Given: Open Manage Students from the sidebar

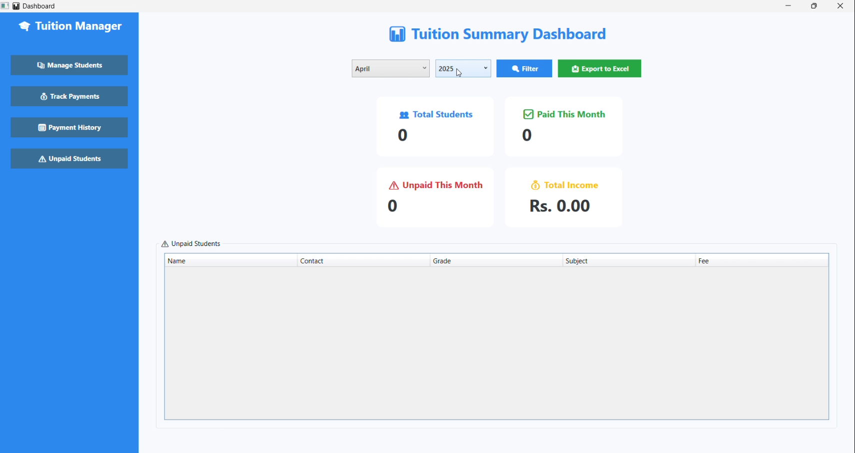Looking at the screenshot, I should click(69, 65).
